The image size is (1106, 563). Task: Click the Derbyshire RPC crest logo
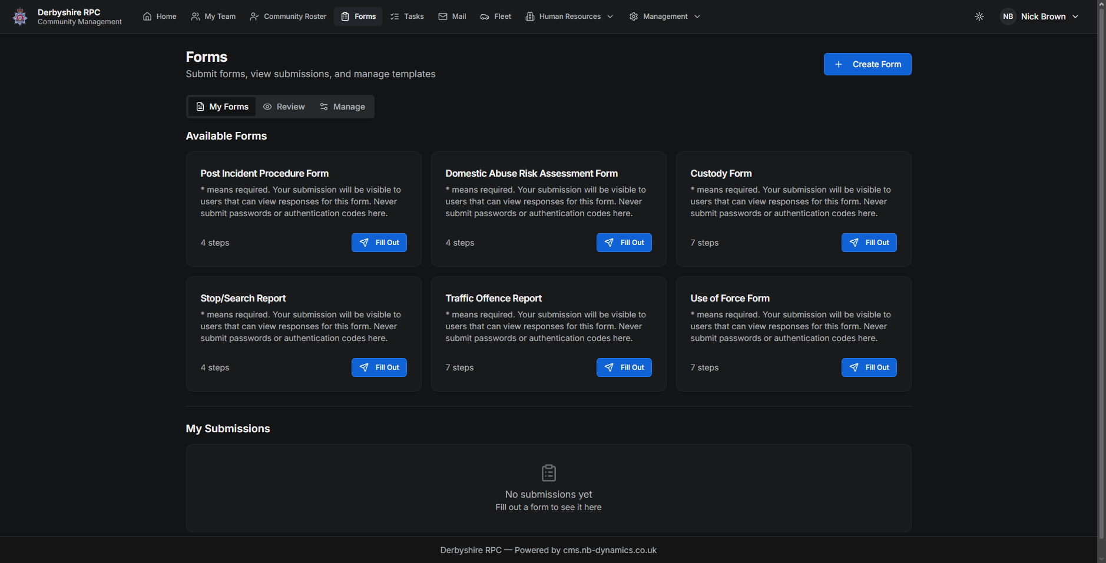point(20,16)
